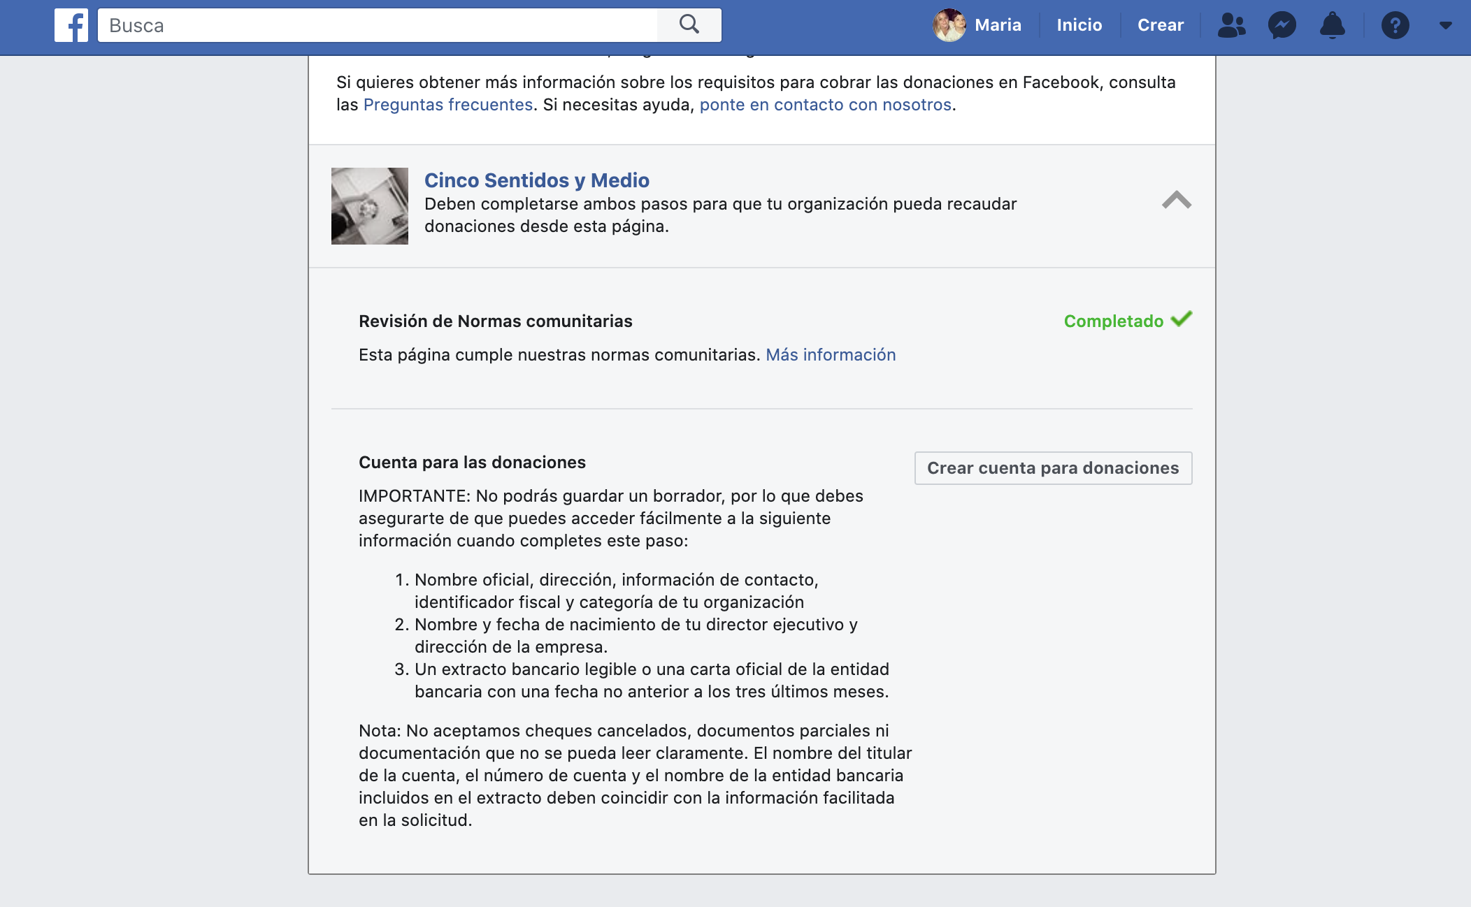This screenshot has height=907, width=1471.
Task: Open the notifications bell
Action: pyautogui.click(x=1332, y=26)
